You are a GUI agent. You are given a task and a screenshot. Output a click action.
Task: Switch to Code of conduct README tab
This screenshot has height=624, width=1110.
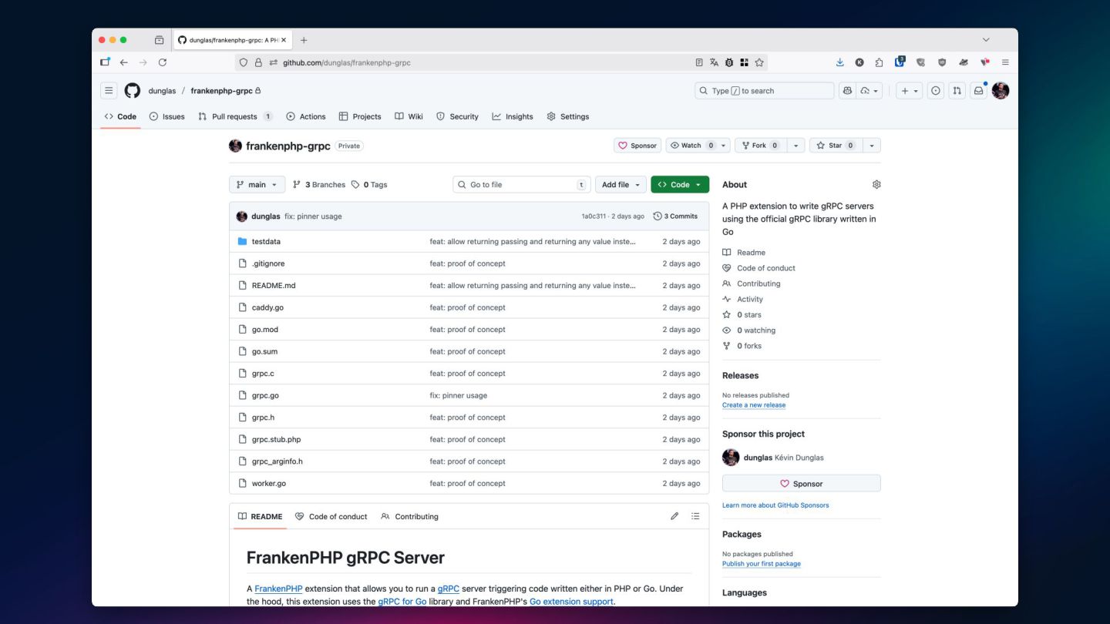pyautogui.click(x=331, y=516)
